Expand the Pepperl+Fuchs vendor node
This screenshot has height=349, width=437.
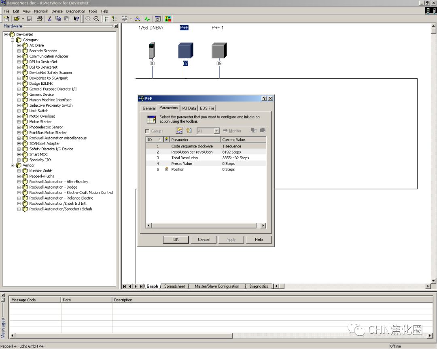tap(19, 176)
